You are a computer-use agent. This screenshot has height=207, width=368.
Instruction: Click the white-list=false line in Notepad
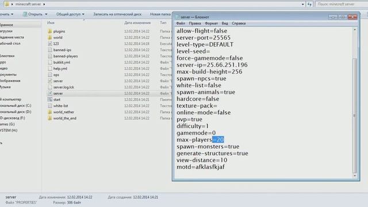199,86
